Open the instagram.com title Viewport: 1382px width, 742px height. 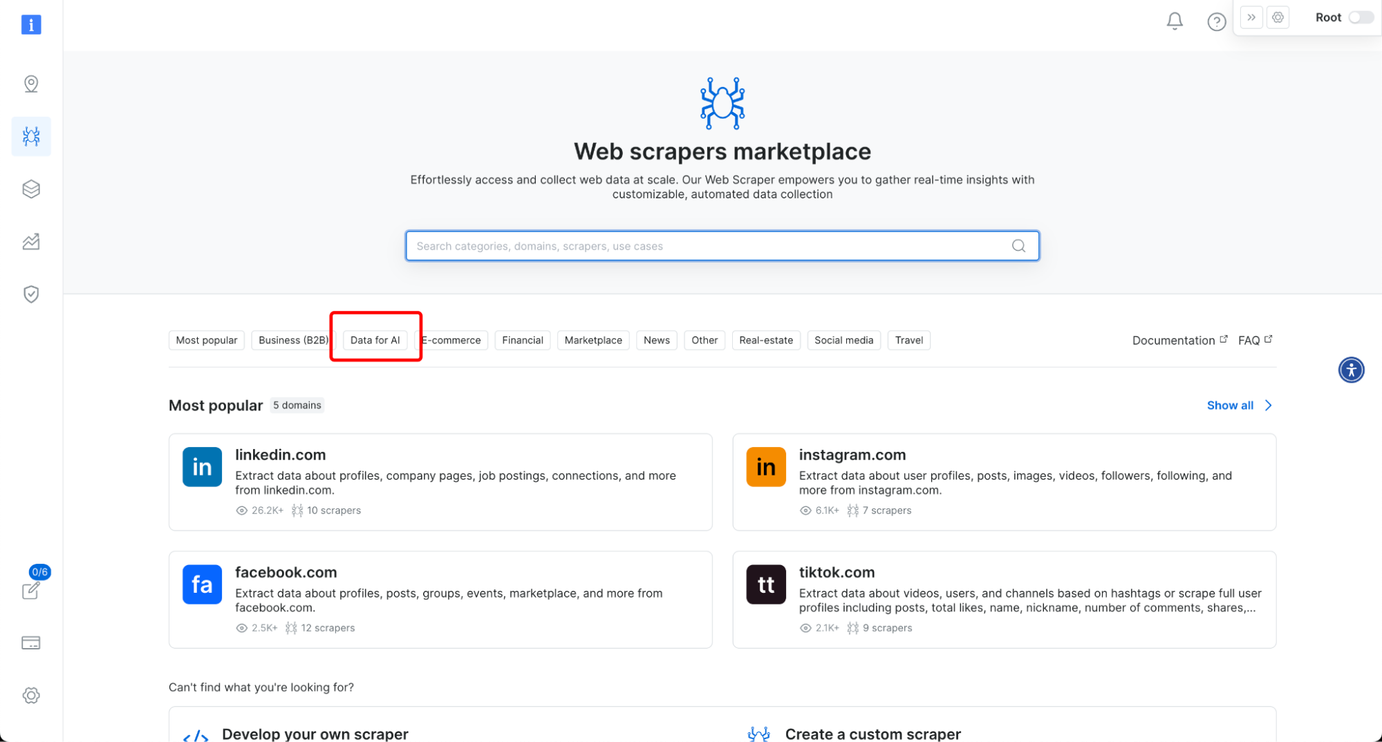tap(852, 455)
